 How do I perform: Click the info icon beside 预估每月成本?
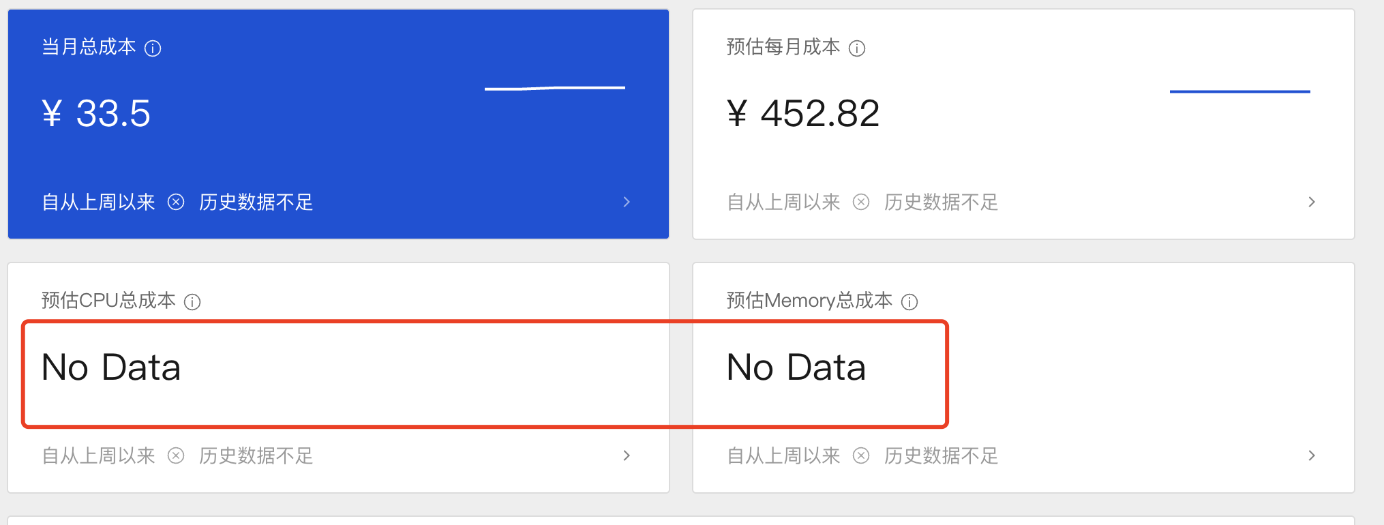(858, 48)
